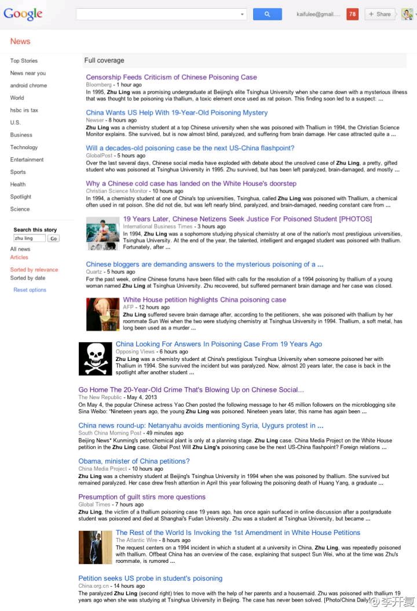Select News near you section
This screenshot has height=611, width=417.
[x=28, y=73]
